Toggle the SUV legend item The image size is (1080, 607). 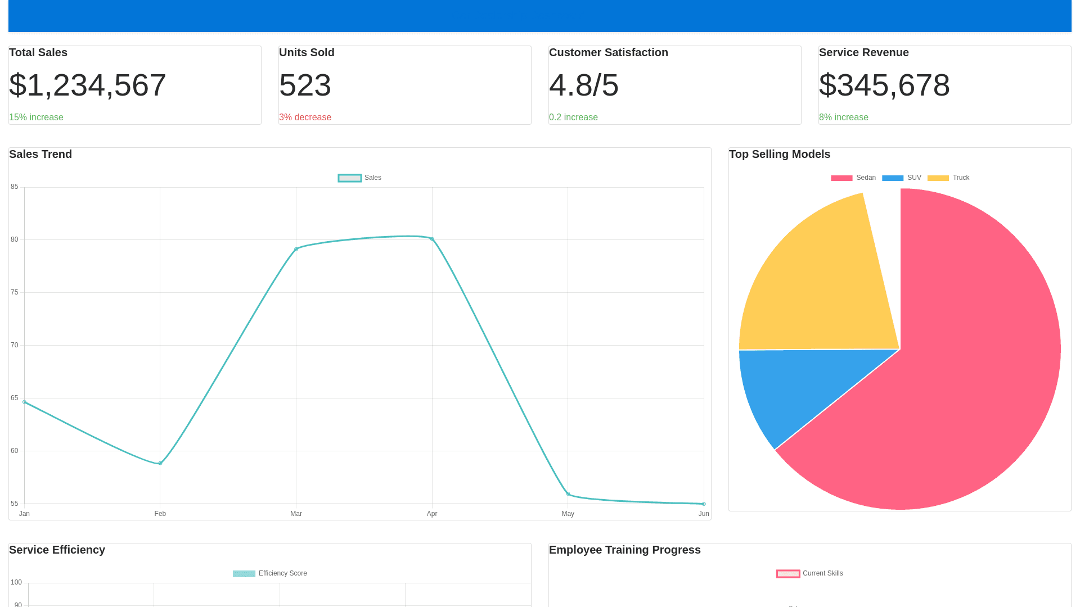tap(902, 178)
